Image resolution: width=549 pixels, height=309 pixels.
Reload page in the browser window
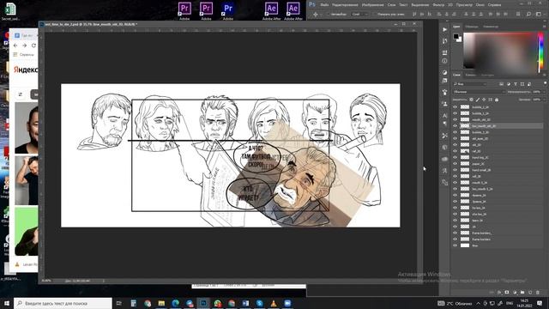click(x=33, y=45)
